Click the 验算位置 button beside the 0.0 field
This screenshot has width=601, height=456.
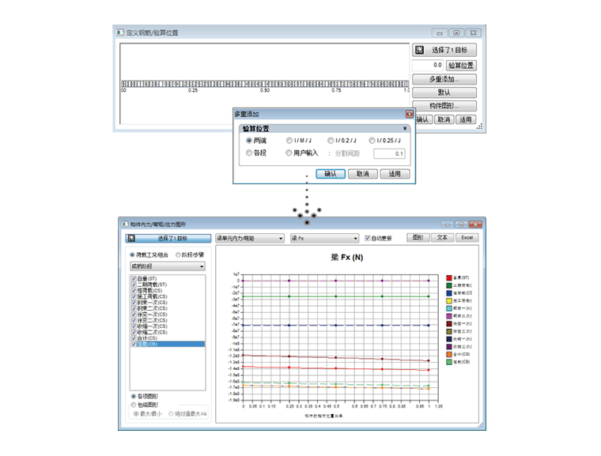461,66
